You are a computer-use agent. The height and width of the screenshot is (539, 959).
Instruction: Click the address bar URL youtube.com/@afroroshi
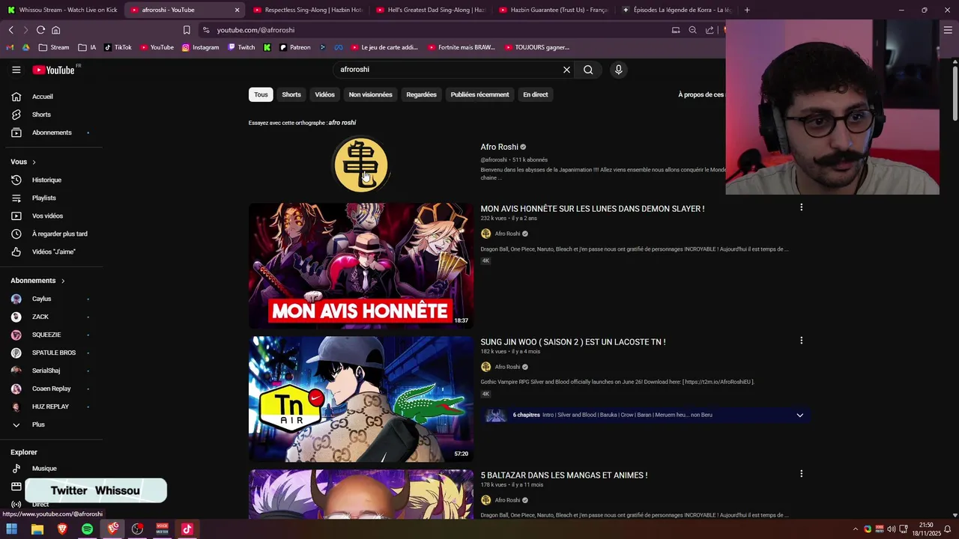[255, 30]
